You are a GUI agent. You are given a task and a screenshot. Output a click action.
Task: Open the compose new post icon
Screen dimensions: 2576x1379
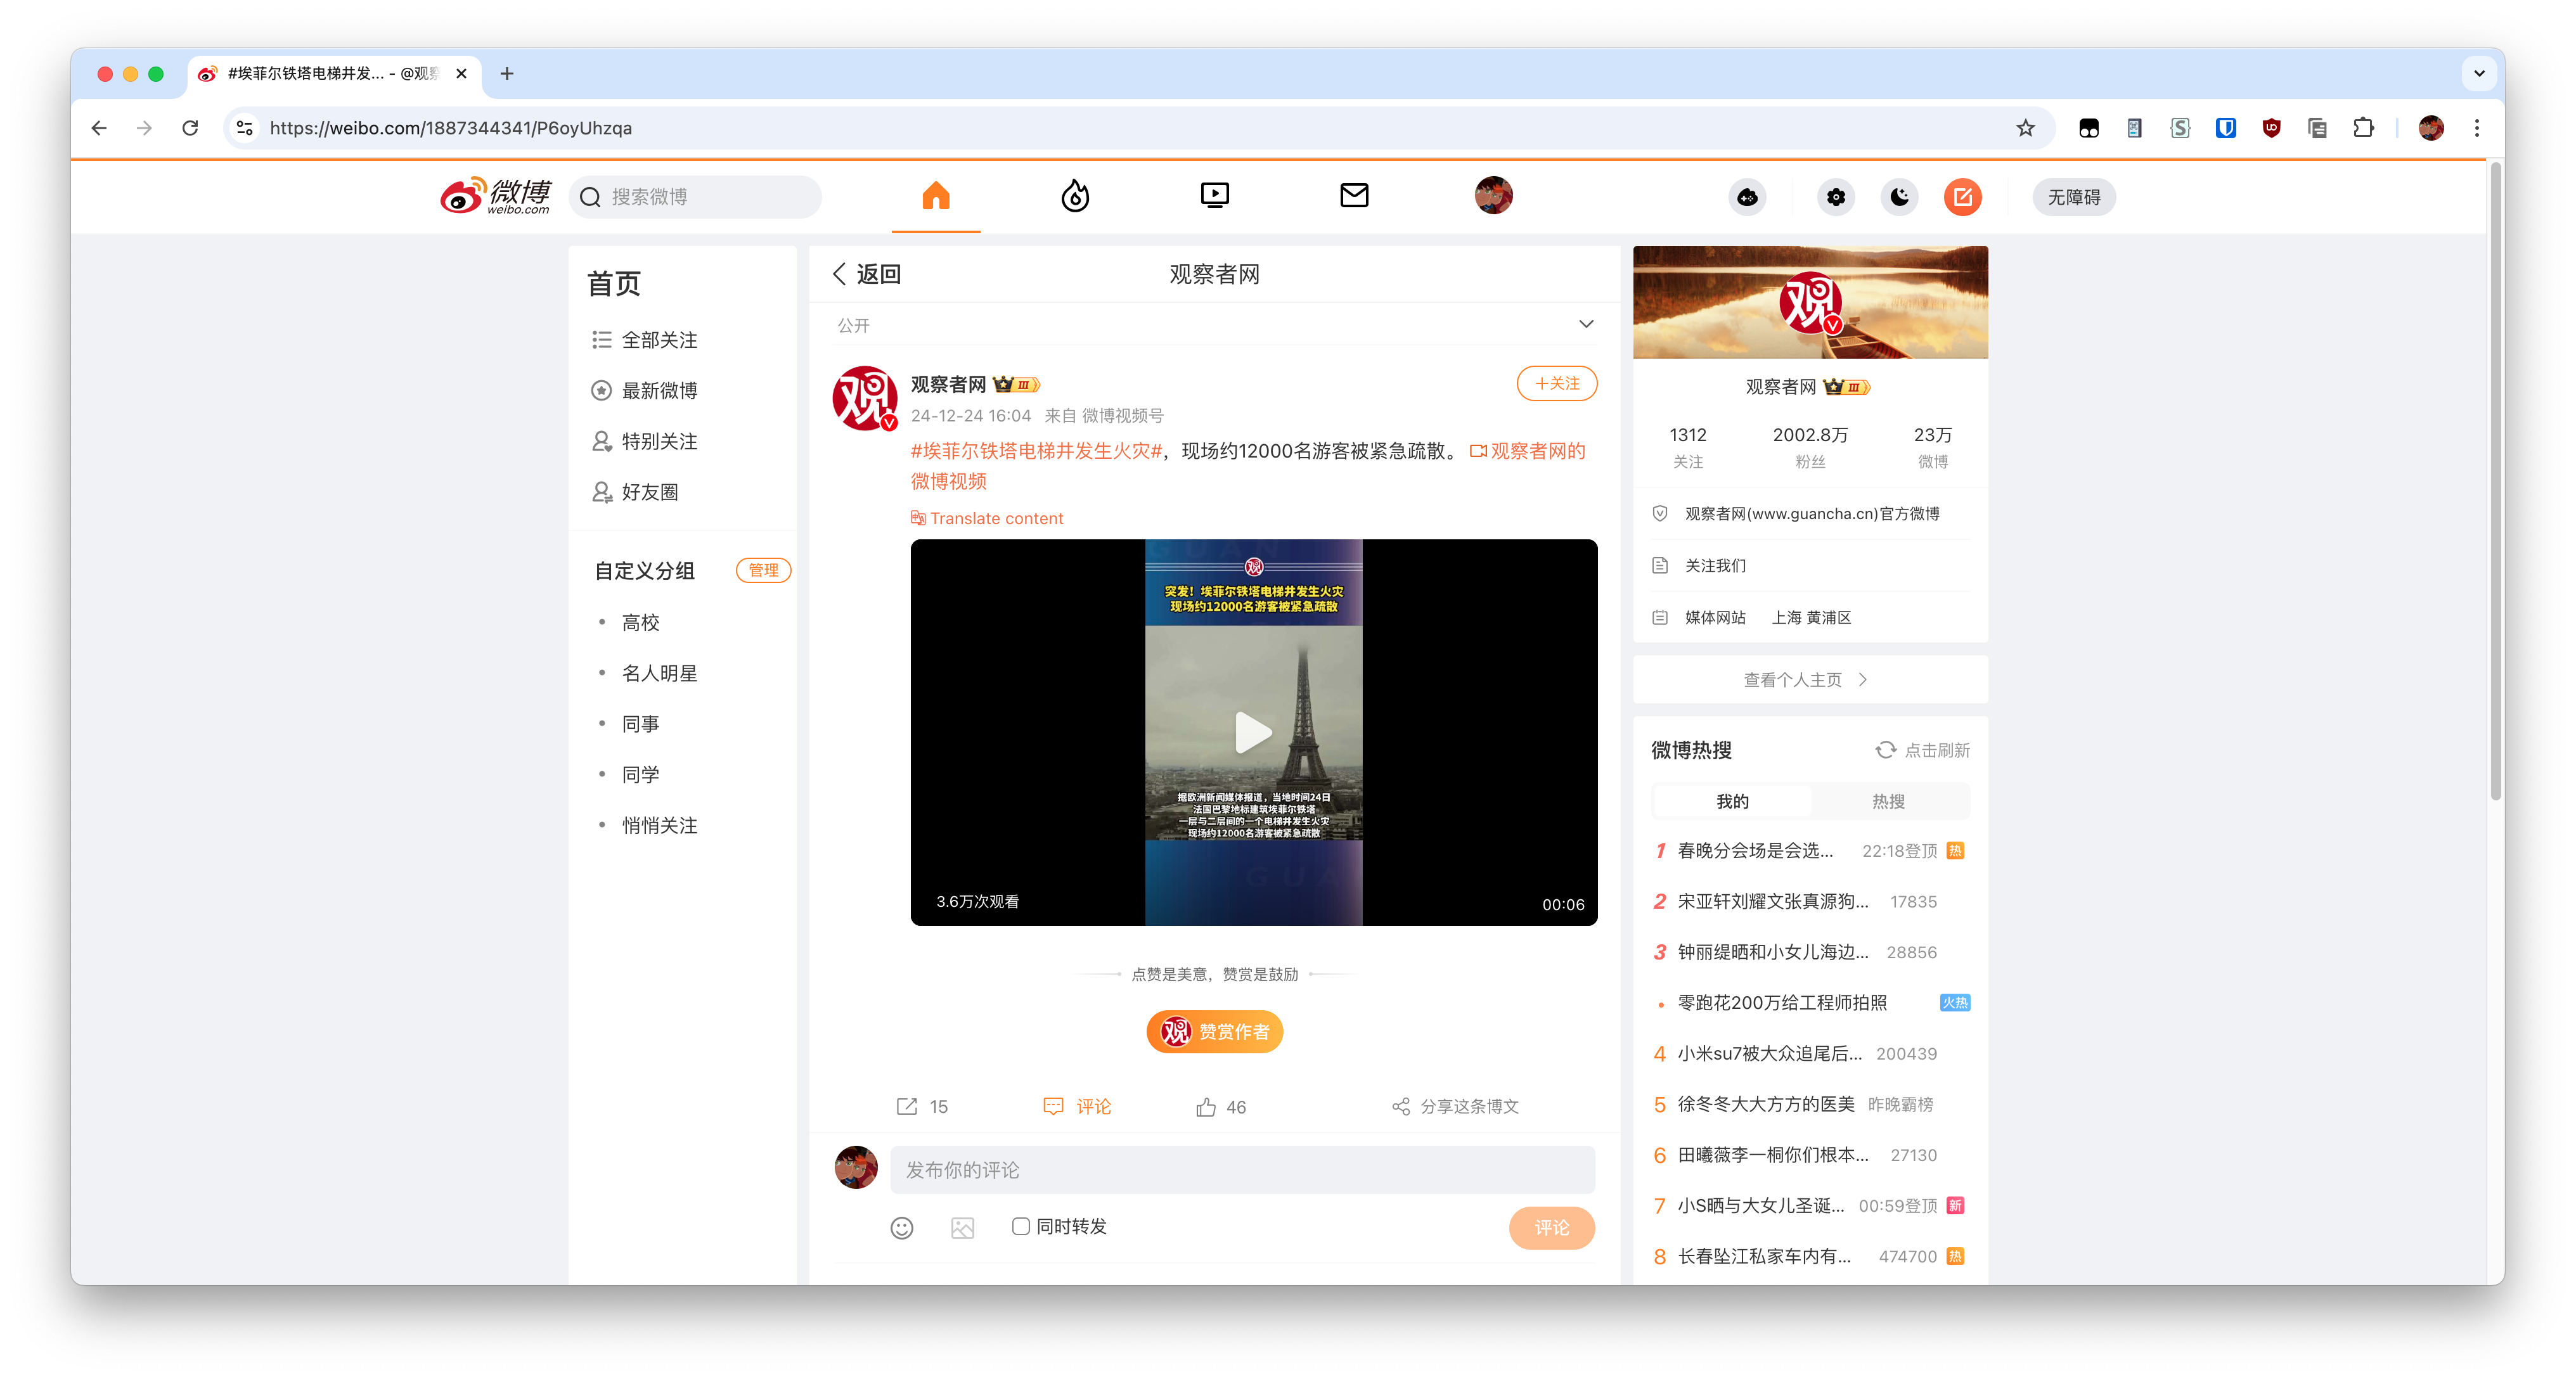point(1963,197)
